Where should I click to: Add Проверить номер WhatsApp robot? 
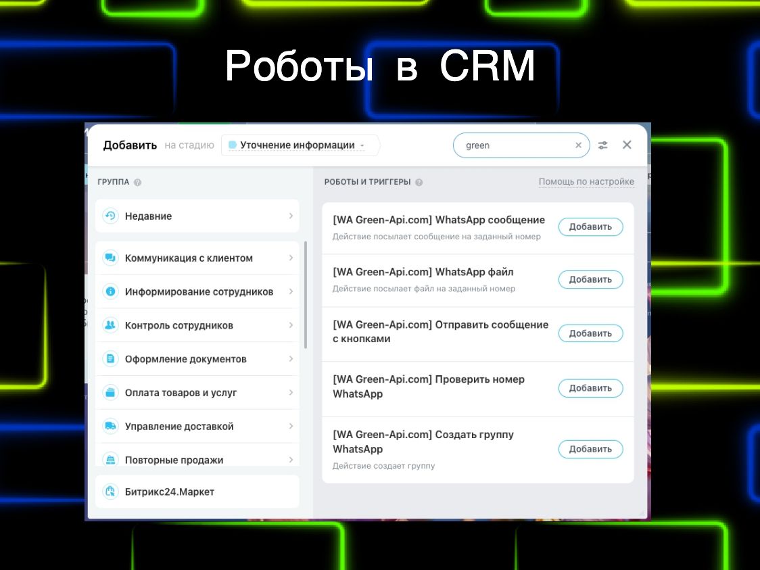click(x=590, y=388)
